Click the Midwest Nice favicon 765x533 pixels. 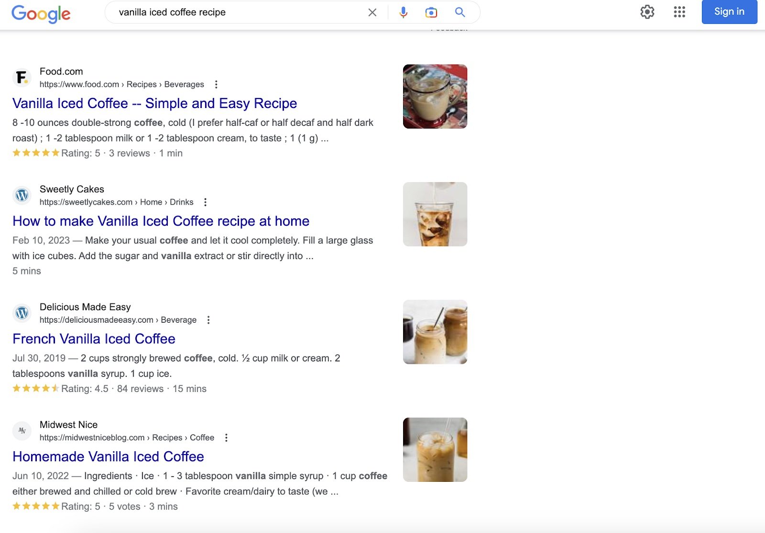coord(22,431)
